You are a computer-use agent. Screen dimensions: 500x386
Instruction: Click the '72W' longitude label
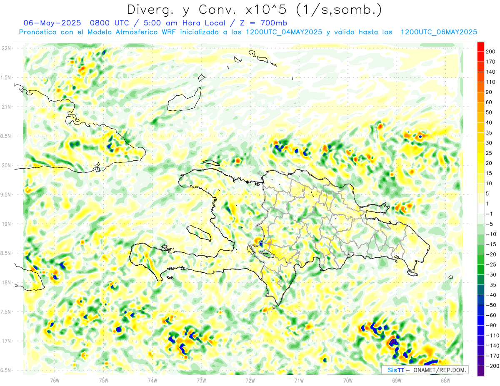pos(250,380)
